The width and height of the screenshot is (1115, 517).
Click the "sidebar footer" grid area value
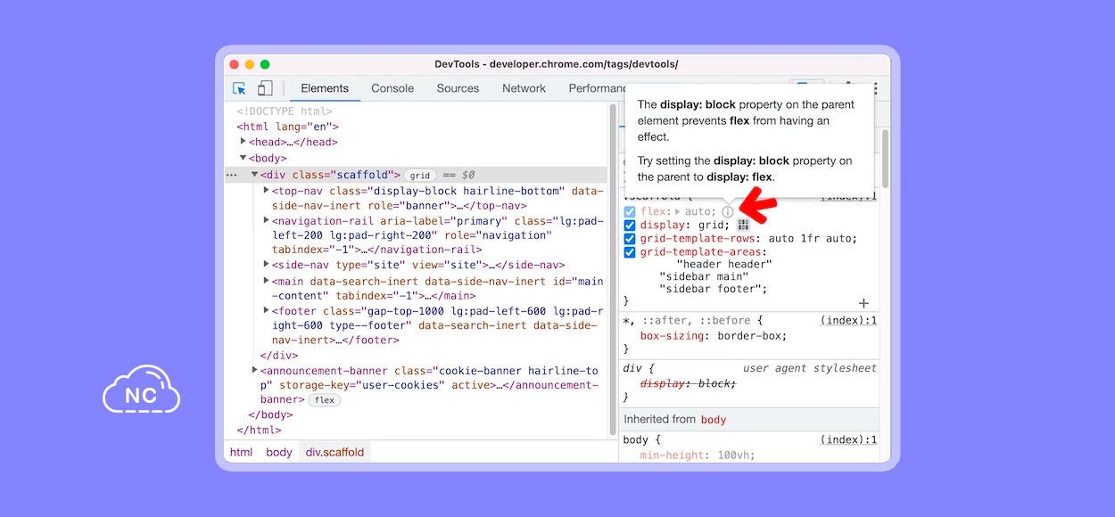pos(711,289)
